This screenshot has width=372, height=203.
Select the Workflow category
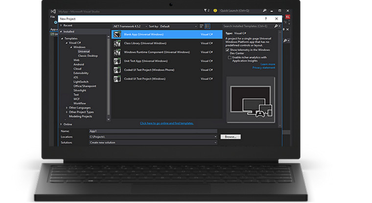(x=80, y=103)
